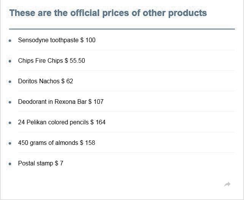Screen dimensions: 244x200
Task: Click the horizontal divider below the heading
Action: pyautogui.click(x=122, y=29)
